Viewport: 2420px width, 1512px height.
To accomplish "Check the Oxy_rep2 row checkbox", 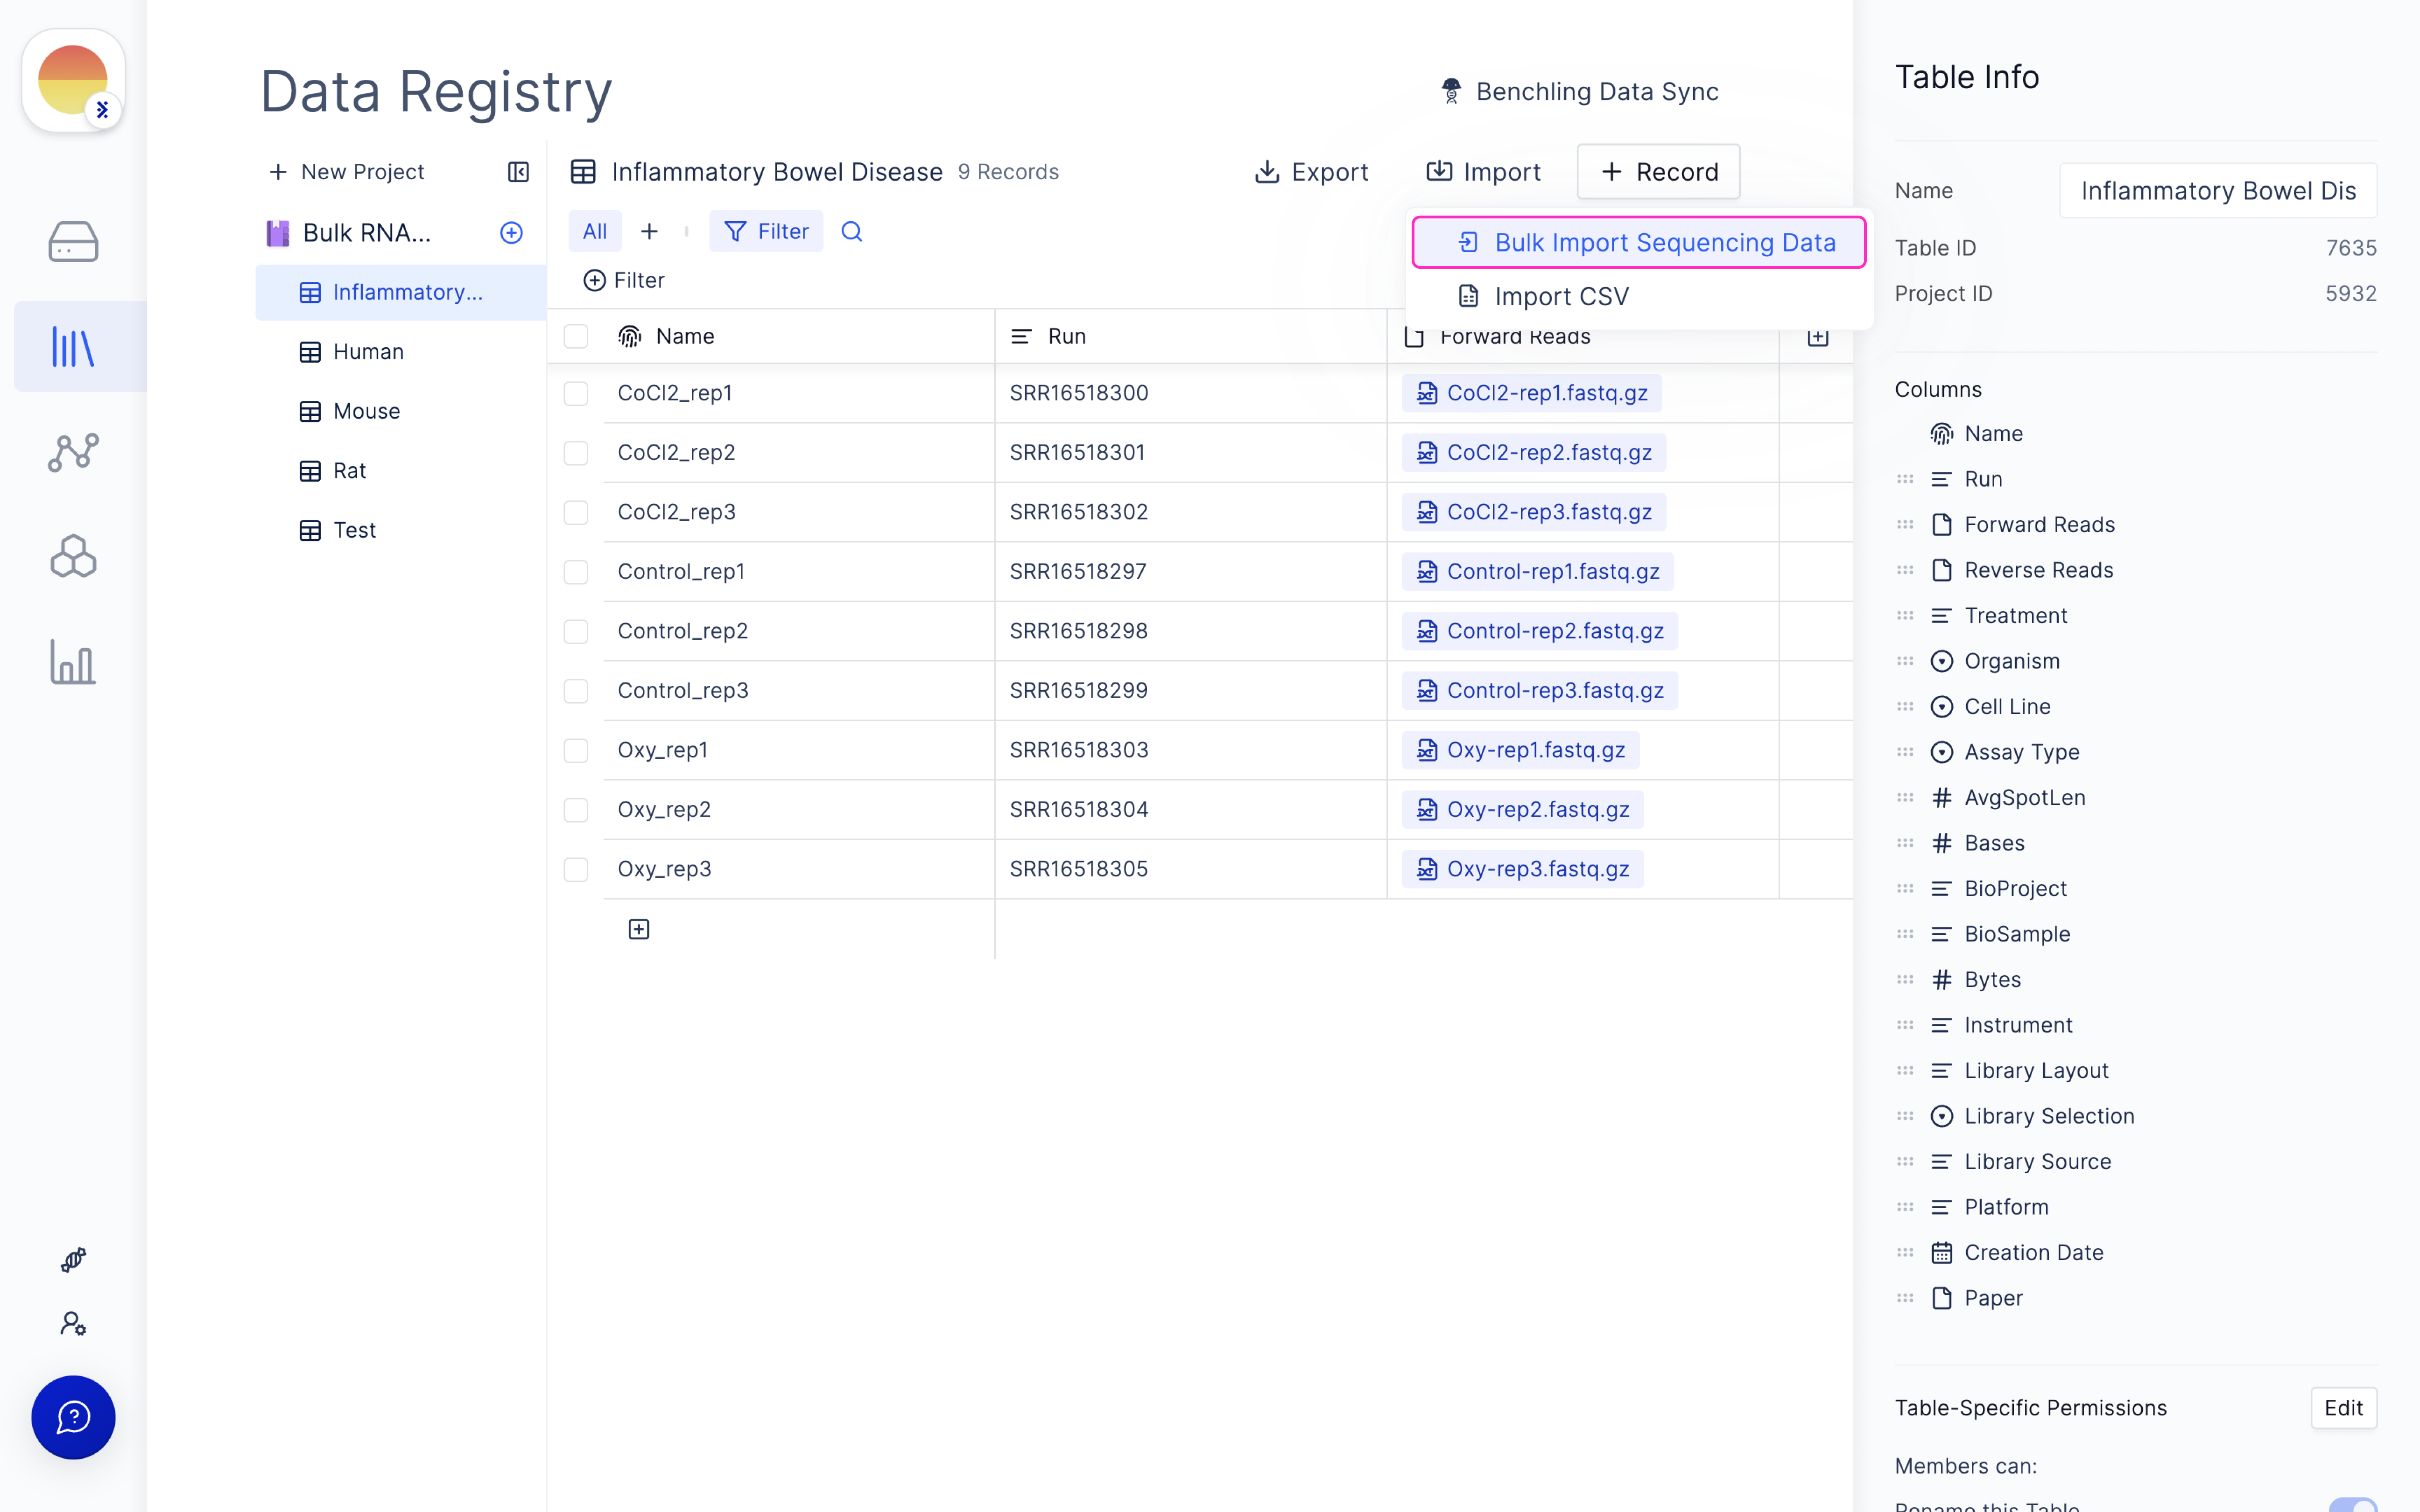I will 576,810.
